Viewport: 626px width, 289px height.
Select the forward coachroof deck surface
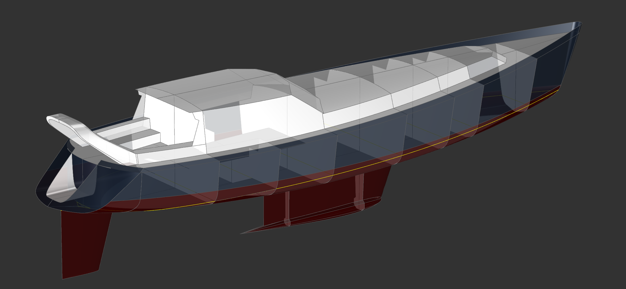point(395,75)
